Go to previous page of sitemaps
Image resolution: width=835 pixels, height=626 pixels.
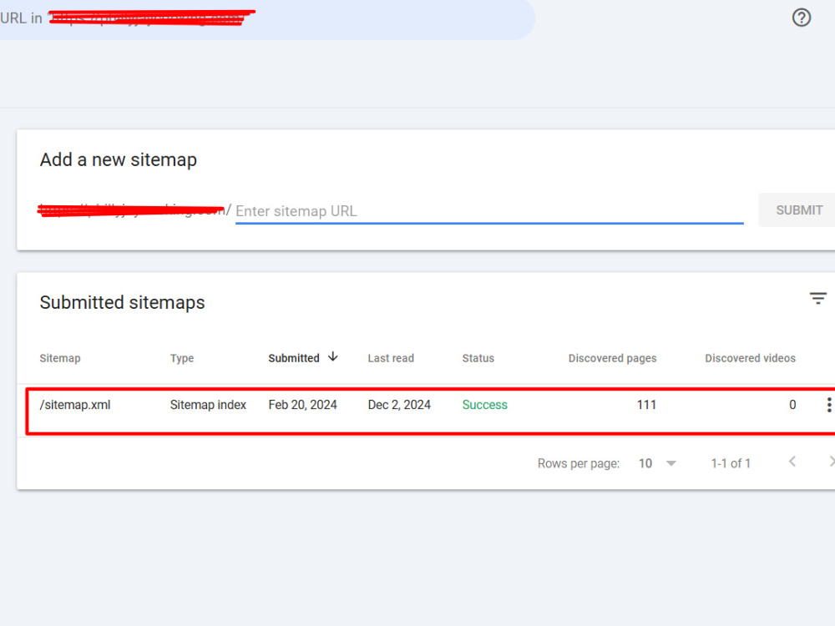point(792,462)
